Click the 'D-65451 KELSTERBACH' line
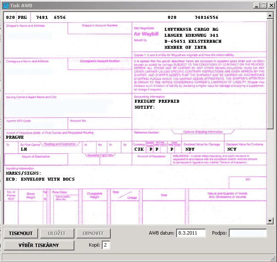 click(193, 42)
